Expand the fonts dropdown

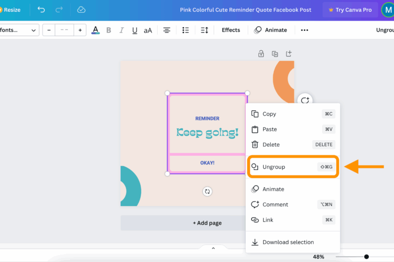click(x=19, y=30)
